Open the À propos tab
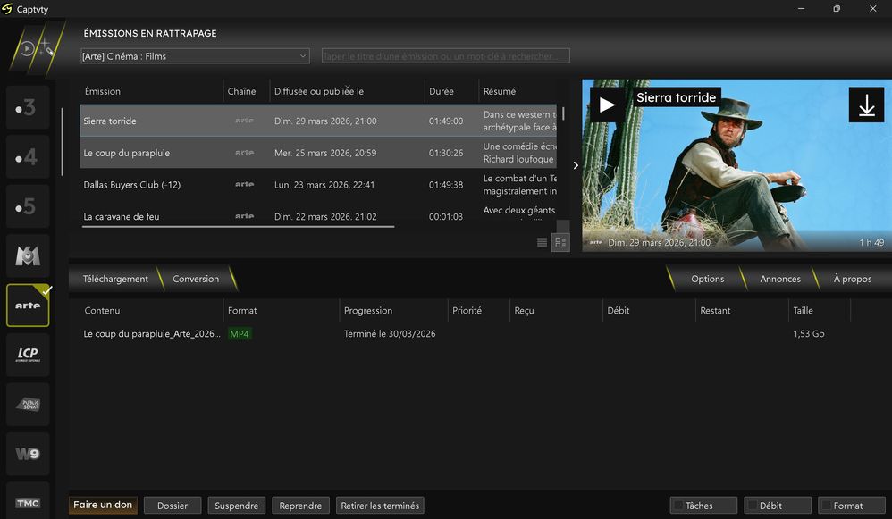Viewport: 892px width, 519px height. pyautogui.click(x=852, y=279)
